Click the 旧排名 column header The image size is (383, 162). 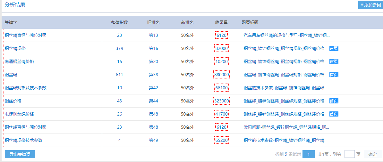(x=153, y=22)
